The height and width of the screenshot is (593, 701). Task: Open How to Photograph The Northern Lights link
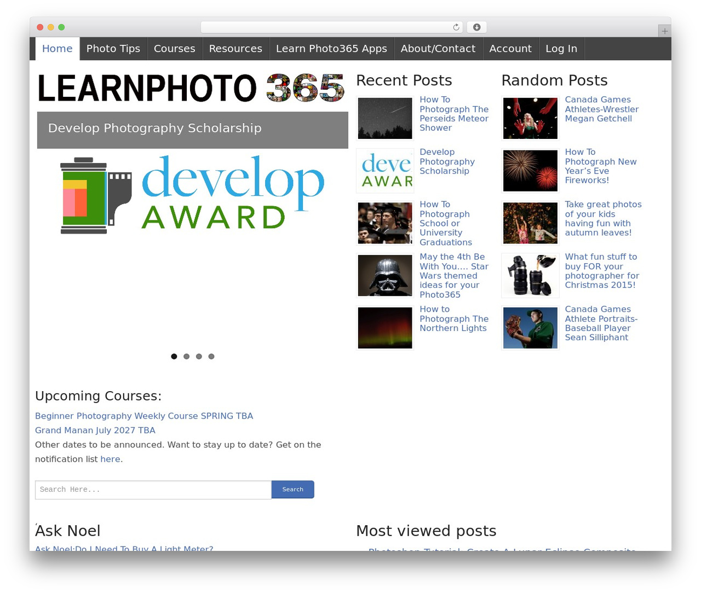[454, 319]
